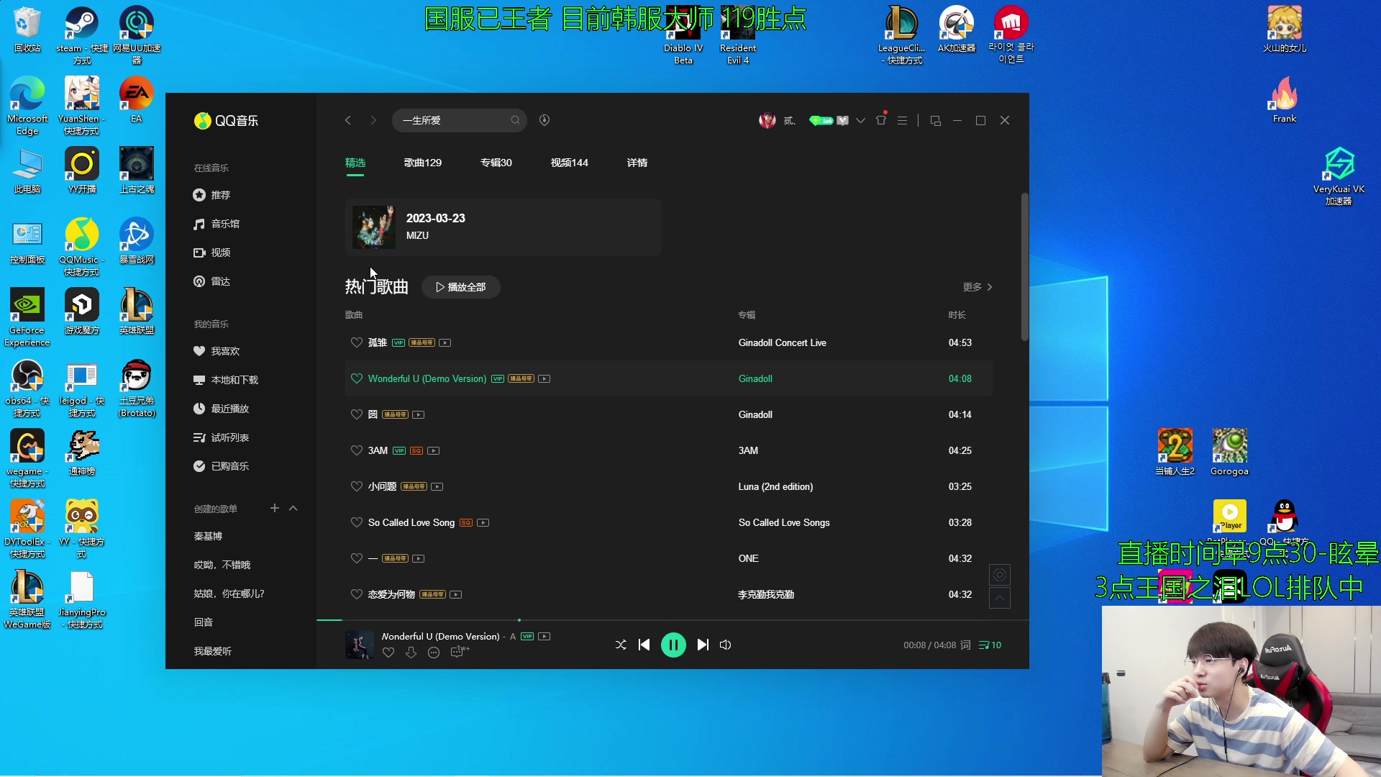Unlike Wonderful U (Demo Version) in list

[x=356, y=378]
